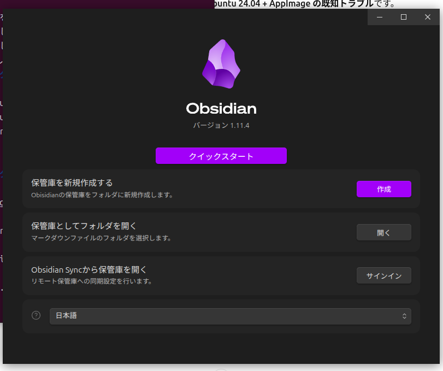
Task: Click the purple Obsidian crystal logo
Action: [x=221, y=64]
